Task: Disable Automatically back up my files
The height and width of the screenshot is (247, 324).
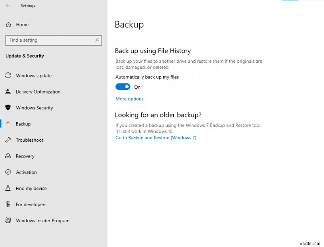Action: tap(123, 87)
